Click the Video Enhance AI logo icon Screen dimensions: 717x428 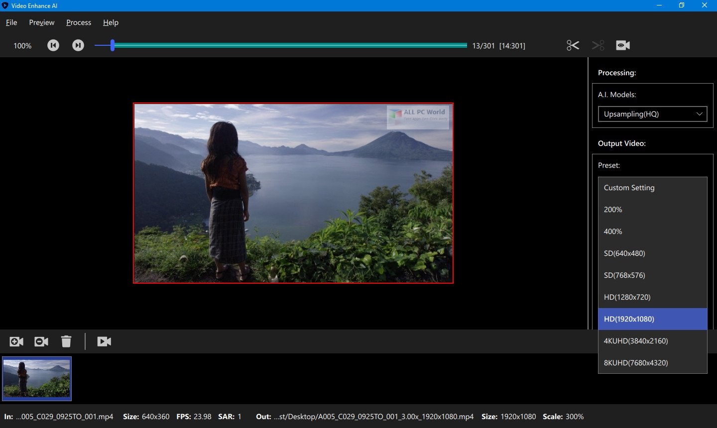tap(5, 5)
